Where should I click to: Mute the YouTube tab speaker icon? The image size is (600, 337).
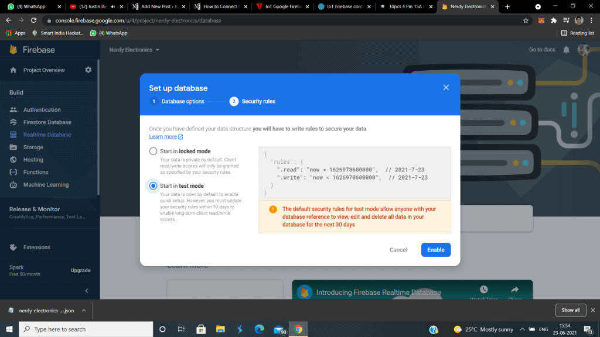[x=113, y=6]
